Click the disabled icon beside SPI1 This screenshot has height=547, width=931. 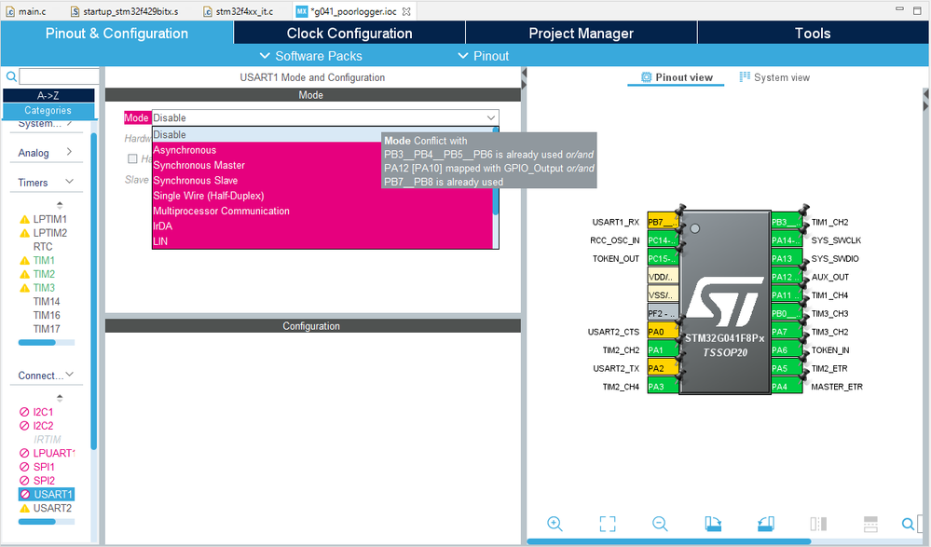pyautogui.click(x=24, y=467)
